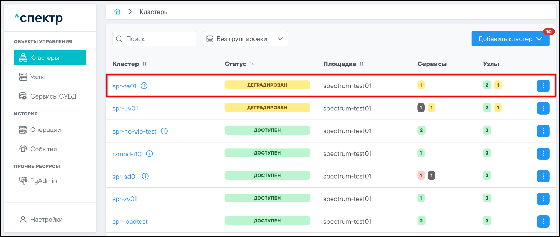Sort table by Кластер column
Viewport: 560px width, 237px height.
[145, 64]
